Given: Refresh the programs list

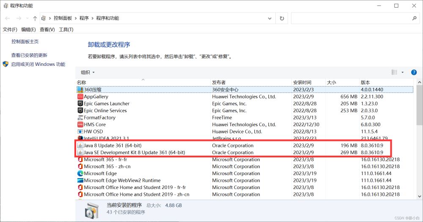Looking at the screenshot, I should point(282,18).
